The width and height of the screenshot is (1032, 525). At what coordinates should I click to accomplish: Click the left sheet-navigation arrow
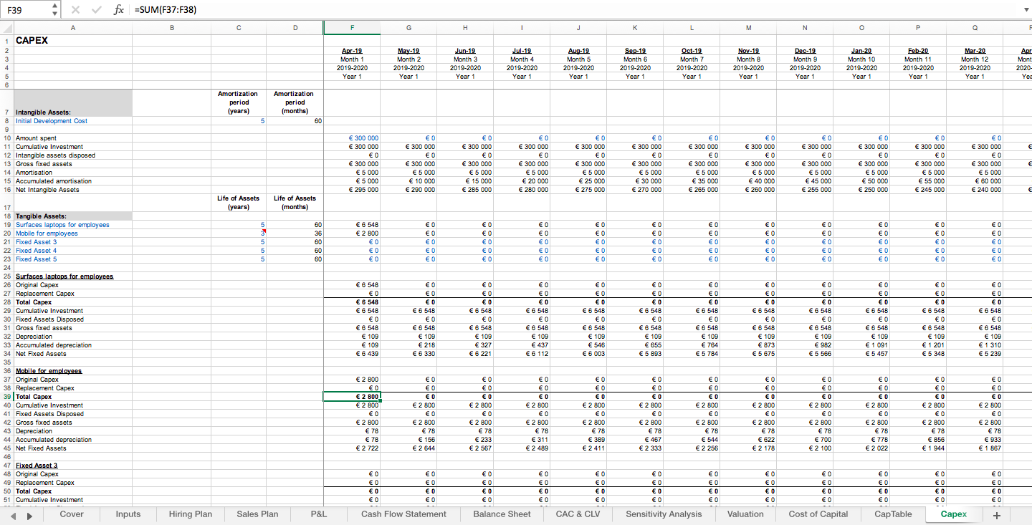pos(11,514)
